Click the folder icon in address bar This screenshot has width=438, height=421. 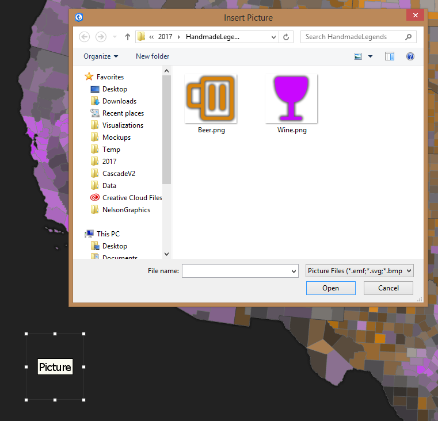click(142, 37)
